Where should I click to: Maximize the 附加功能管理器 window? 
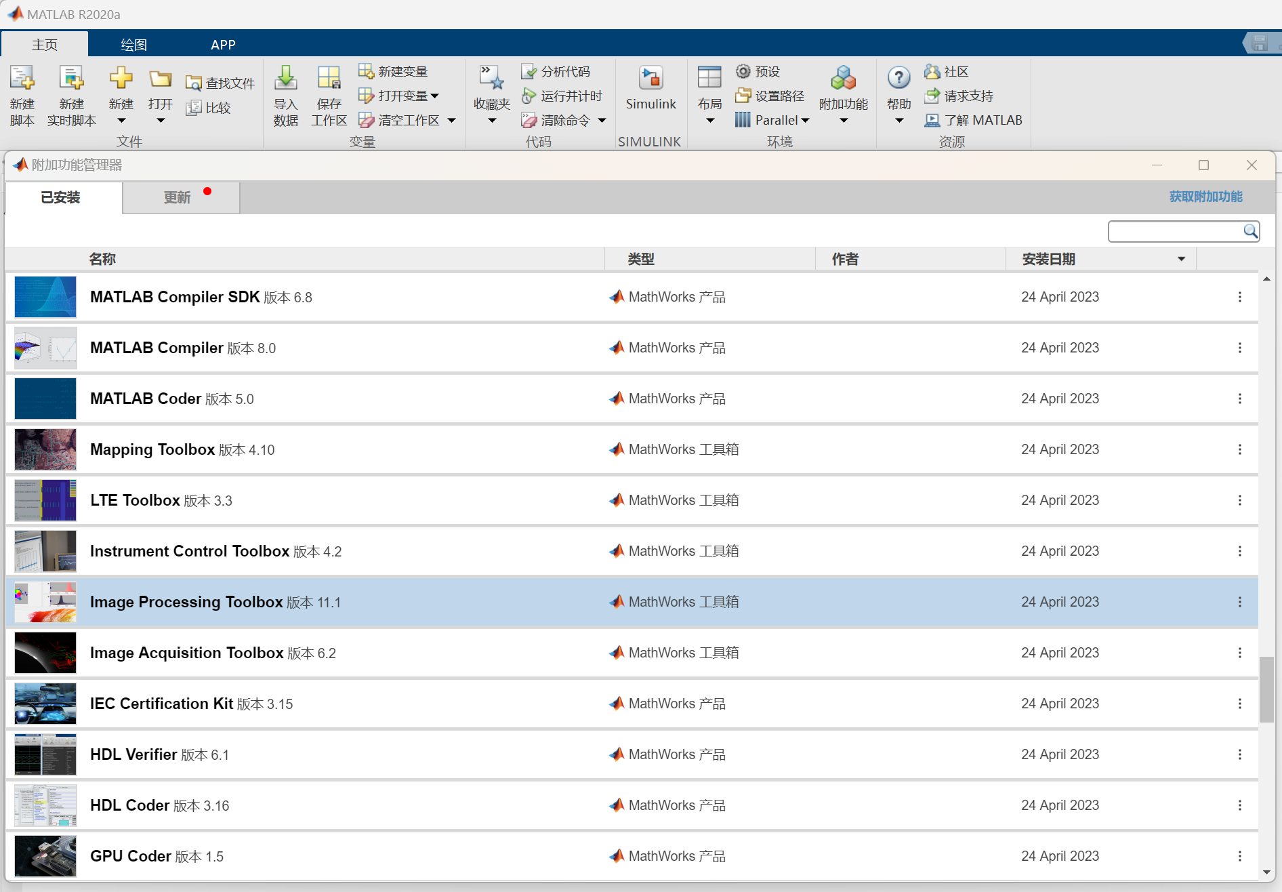pos(1203,165)
